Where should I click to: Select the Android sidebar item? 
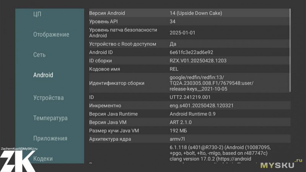tap(43, 75)
